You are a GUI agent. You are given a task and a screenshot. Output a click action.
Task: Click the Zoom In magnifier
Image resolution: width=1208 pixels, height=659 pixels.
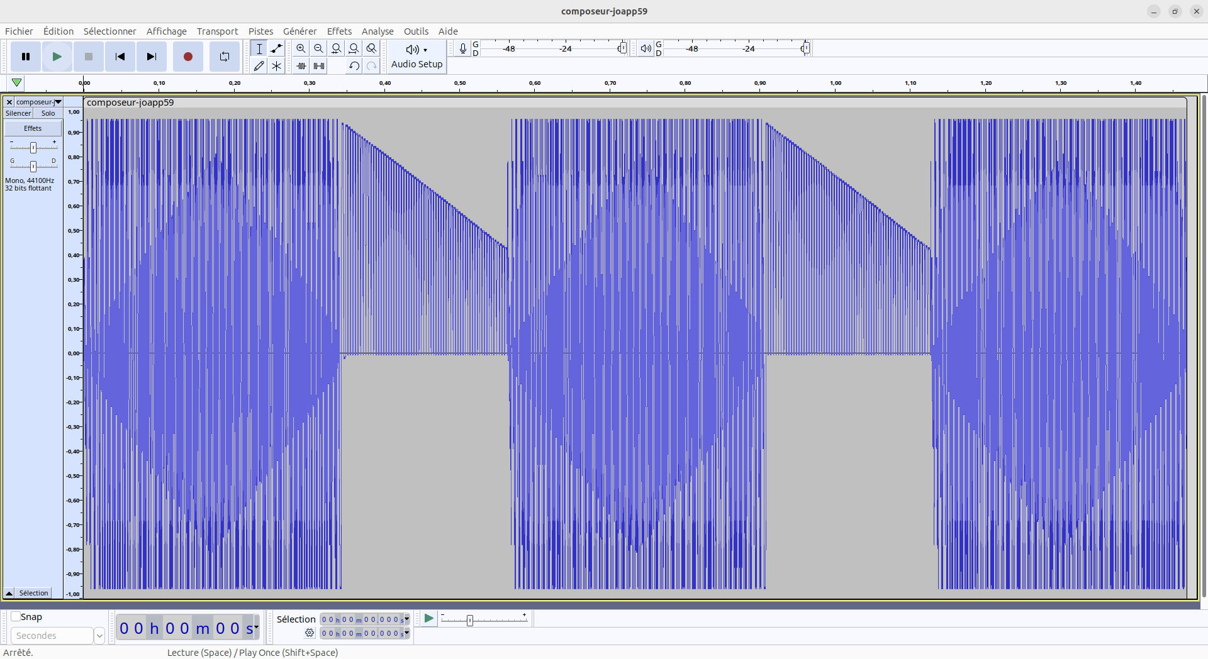coord(301,48)
